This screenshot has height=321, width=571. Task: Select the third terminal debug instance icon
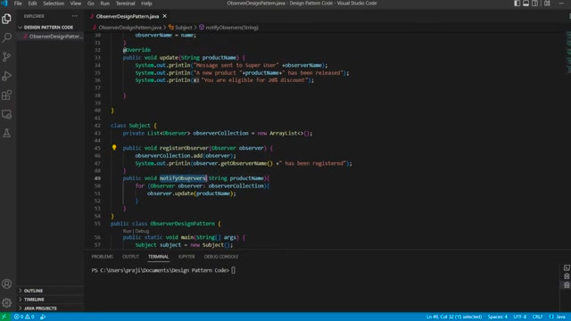tap(567, 285)
